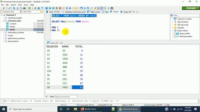Open the Search menu
This screenshot has width=200, height=112.
13,5
